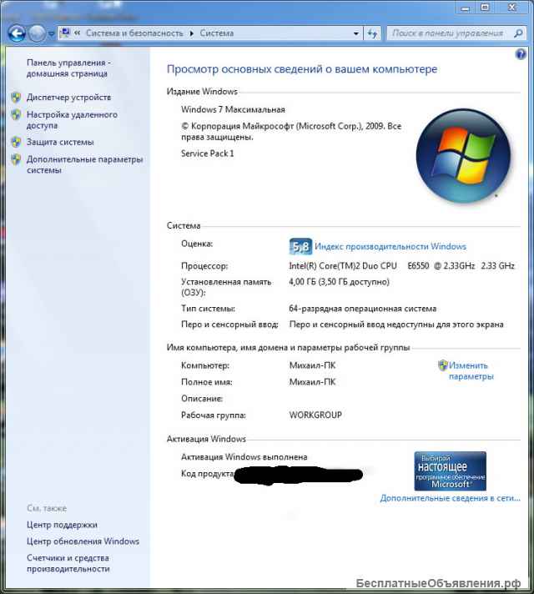Open the recent pages dropdown arrow
The width and height of the screenshot is (534, 594).
tap(51, 33)
